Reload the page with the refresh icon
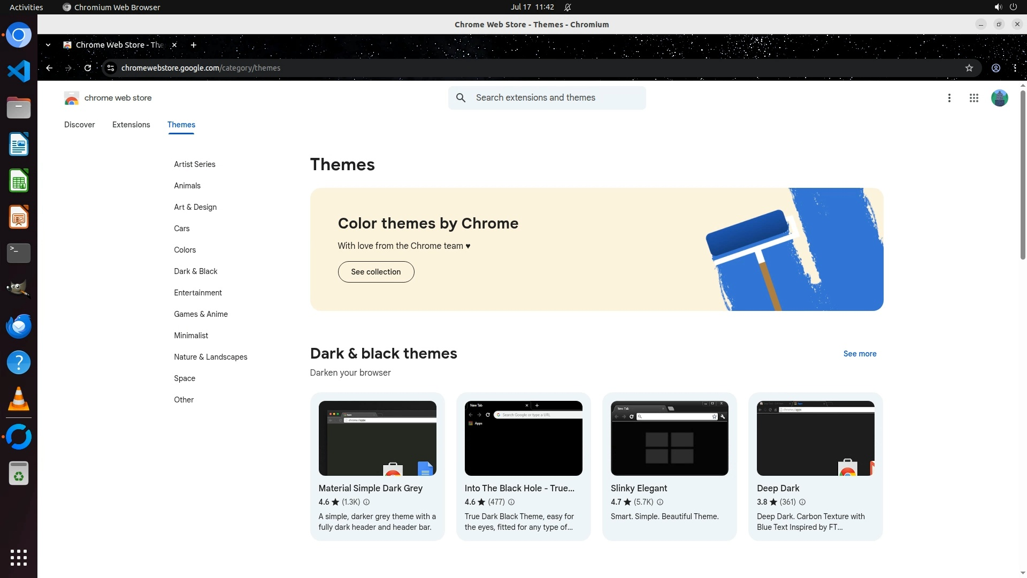The image size is (1027, 578). point(88,68)
